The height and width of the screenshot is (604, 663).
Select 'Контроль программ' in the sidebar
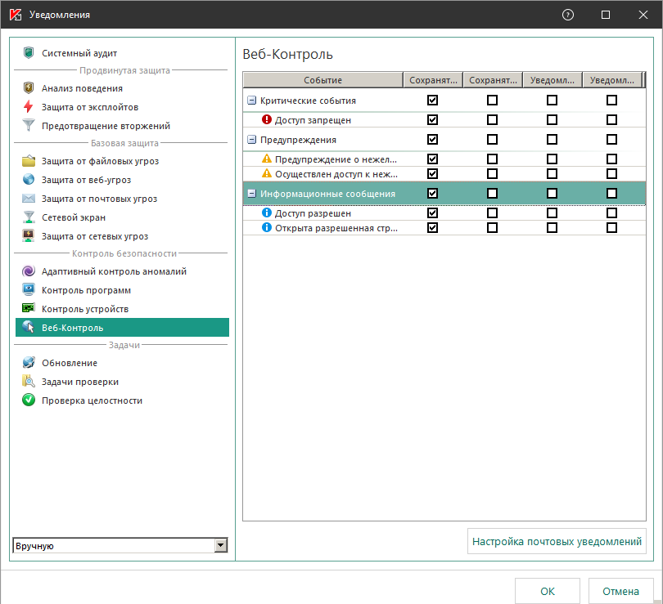[x=86, y=290]
